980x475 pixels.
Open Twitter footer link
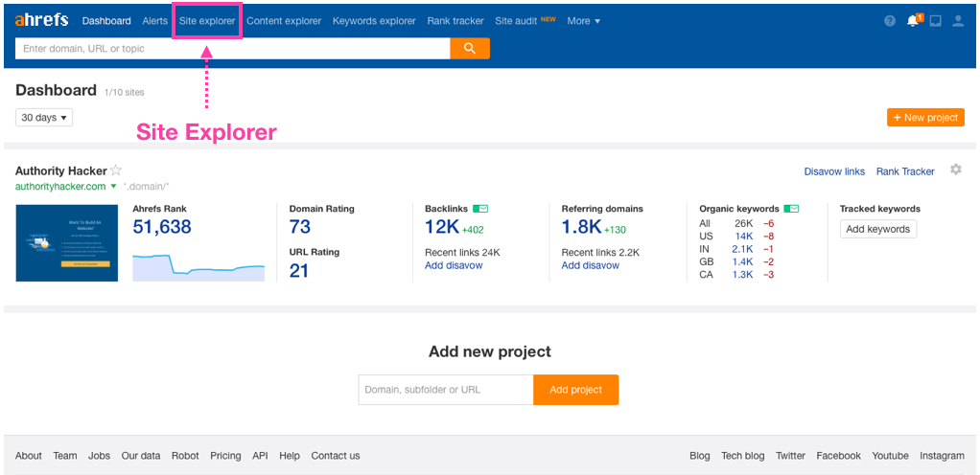[x=791, y=456]
